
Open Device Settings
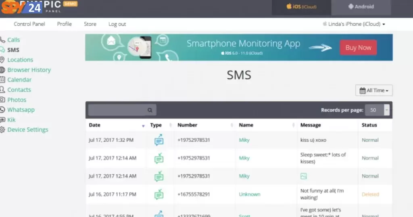[x=28, y=129]
